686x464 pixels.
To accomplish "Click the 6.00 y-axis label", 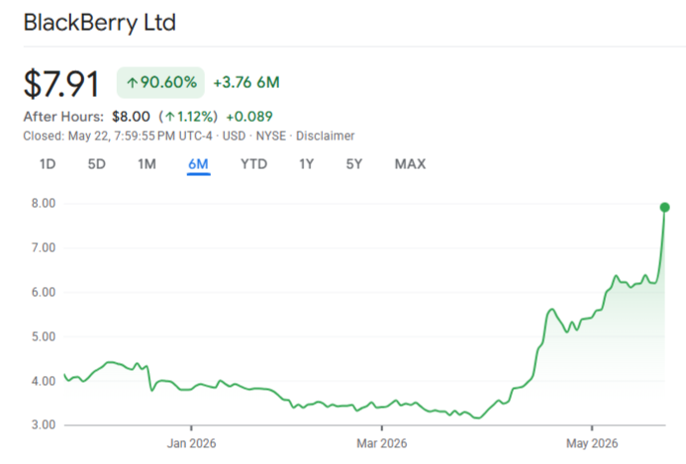I will (44, 292).
